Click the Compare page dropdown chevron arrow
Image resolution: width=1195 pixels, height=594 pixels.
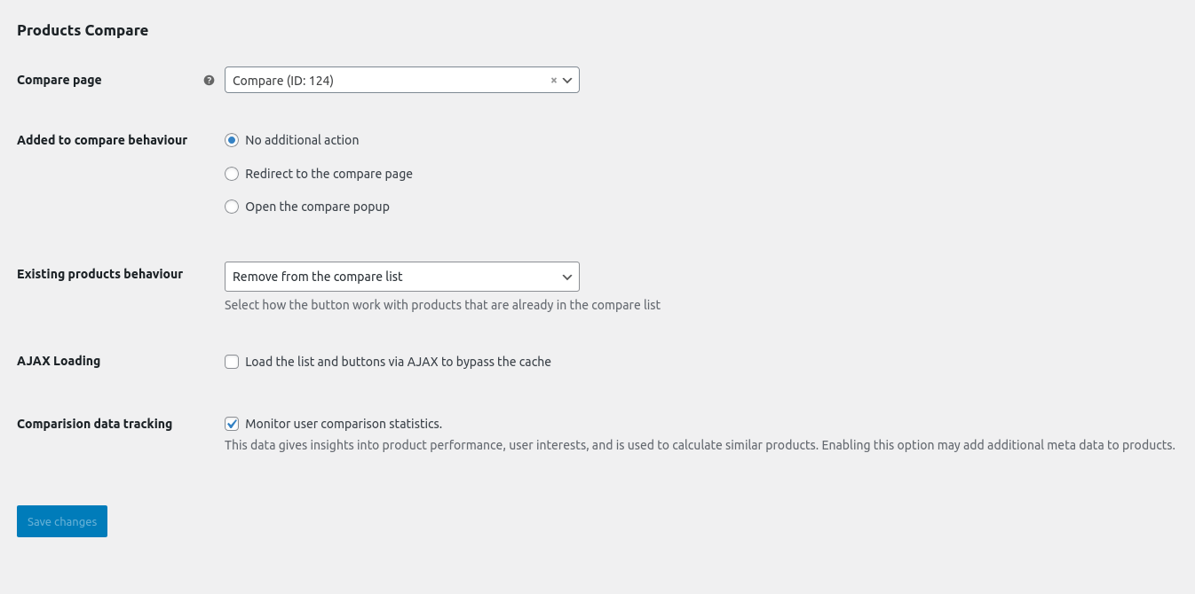(568, 80)
